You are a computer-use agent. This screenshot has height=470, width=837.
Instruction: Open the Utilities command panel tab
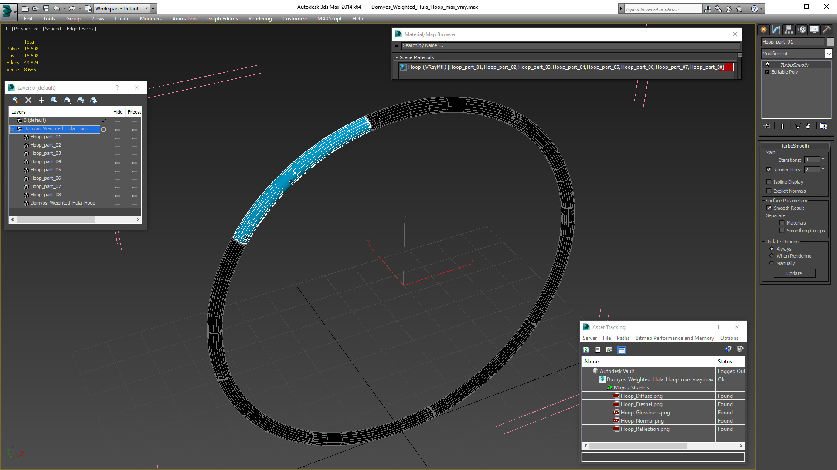pyautogui.click(x=827, y=30)
